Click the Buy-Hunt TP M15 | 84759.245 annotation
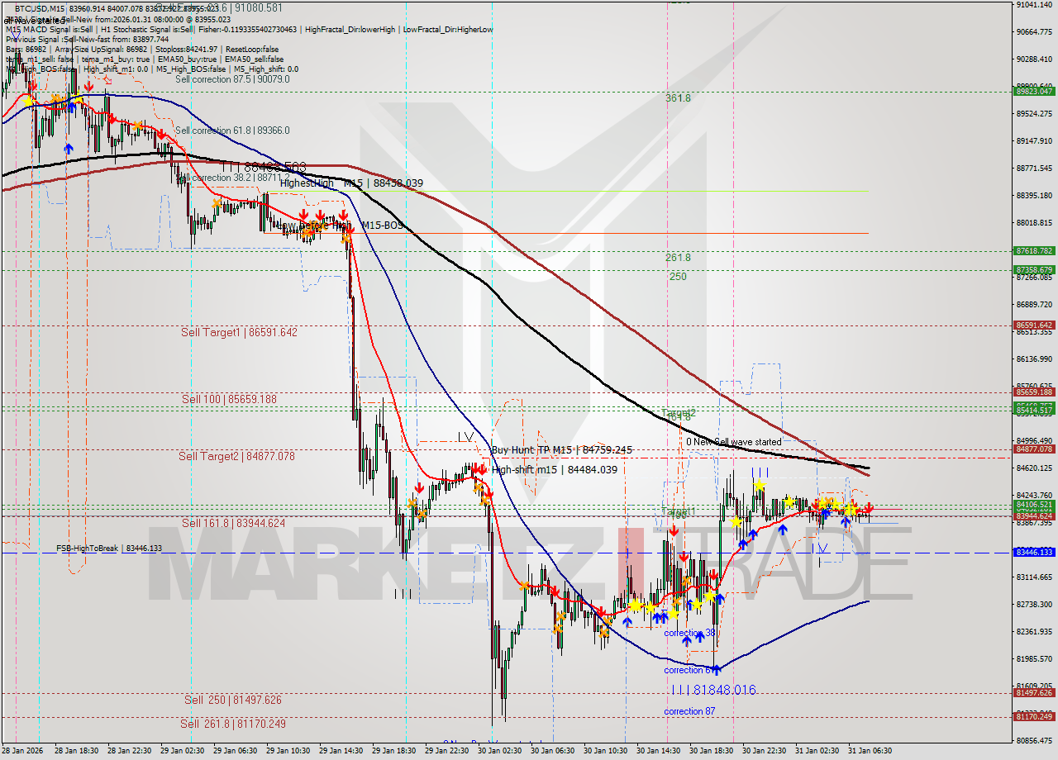 point(560,449)
